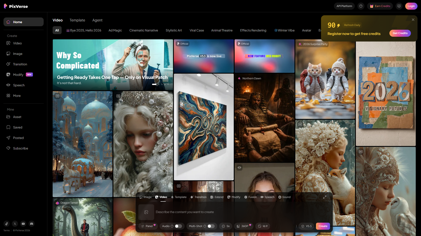Switch to the Template tab
Viewport: 421px width, 236px height.
77,20
